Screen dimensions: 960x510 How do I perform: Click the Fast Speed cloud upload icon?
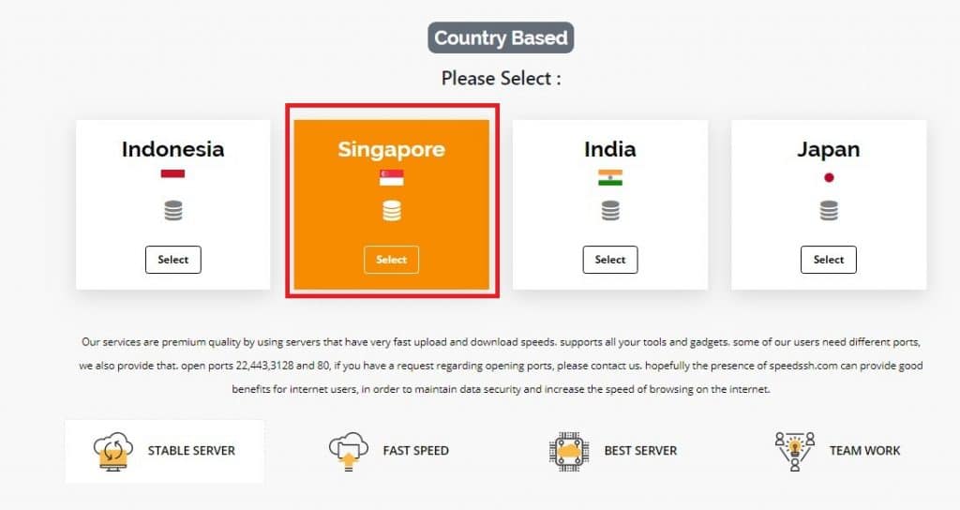coord(348,451)
